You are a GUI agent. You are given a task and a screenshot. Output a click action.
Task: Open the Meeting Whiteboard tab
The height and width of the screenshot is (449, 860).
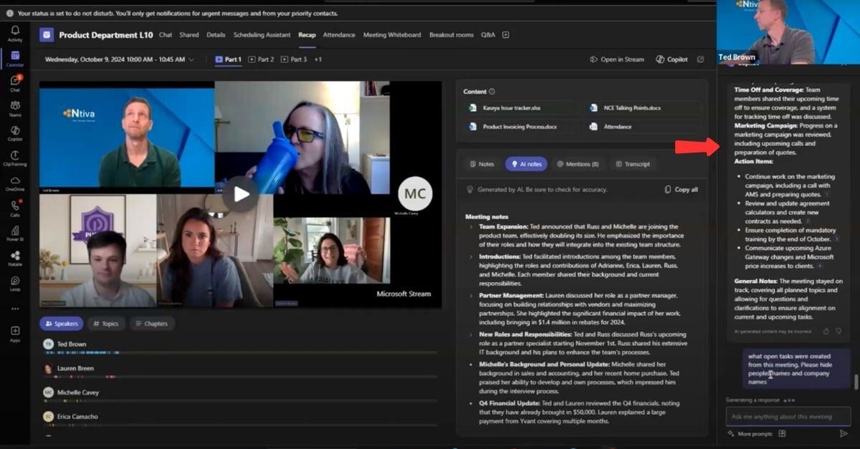[x=392, y=34]
